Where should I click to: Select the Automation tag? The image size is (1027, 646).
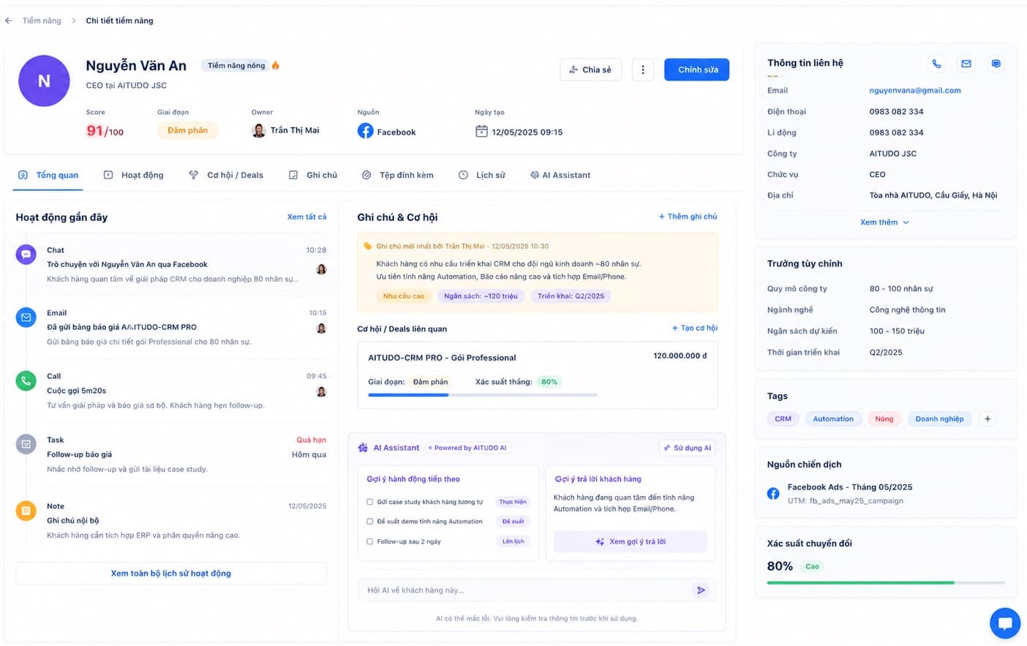pos(833,419)
